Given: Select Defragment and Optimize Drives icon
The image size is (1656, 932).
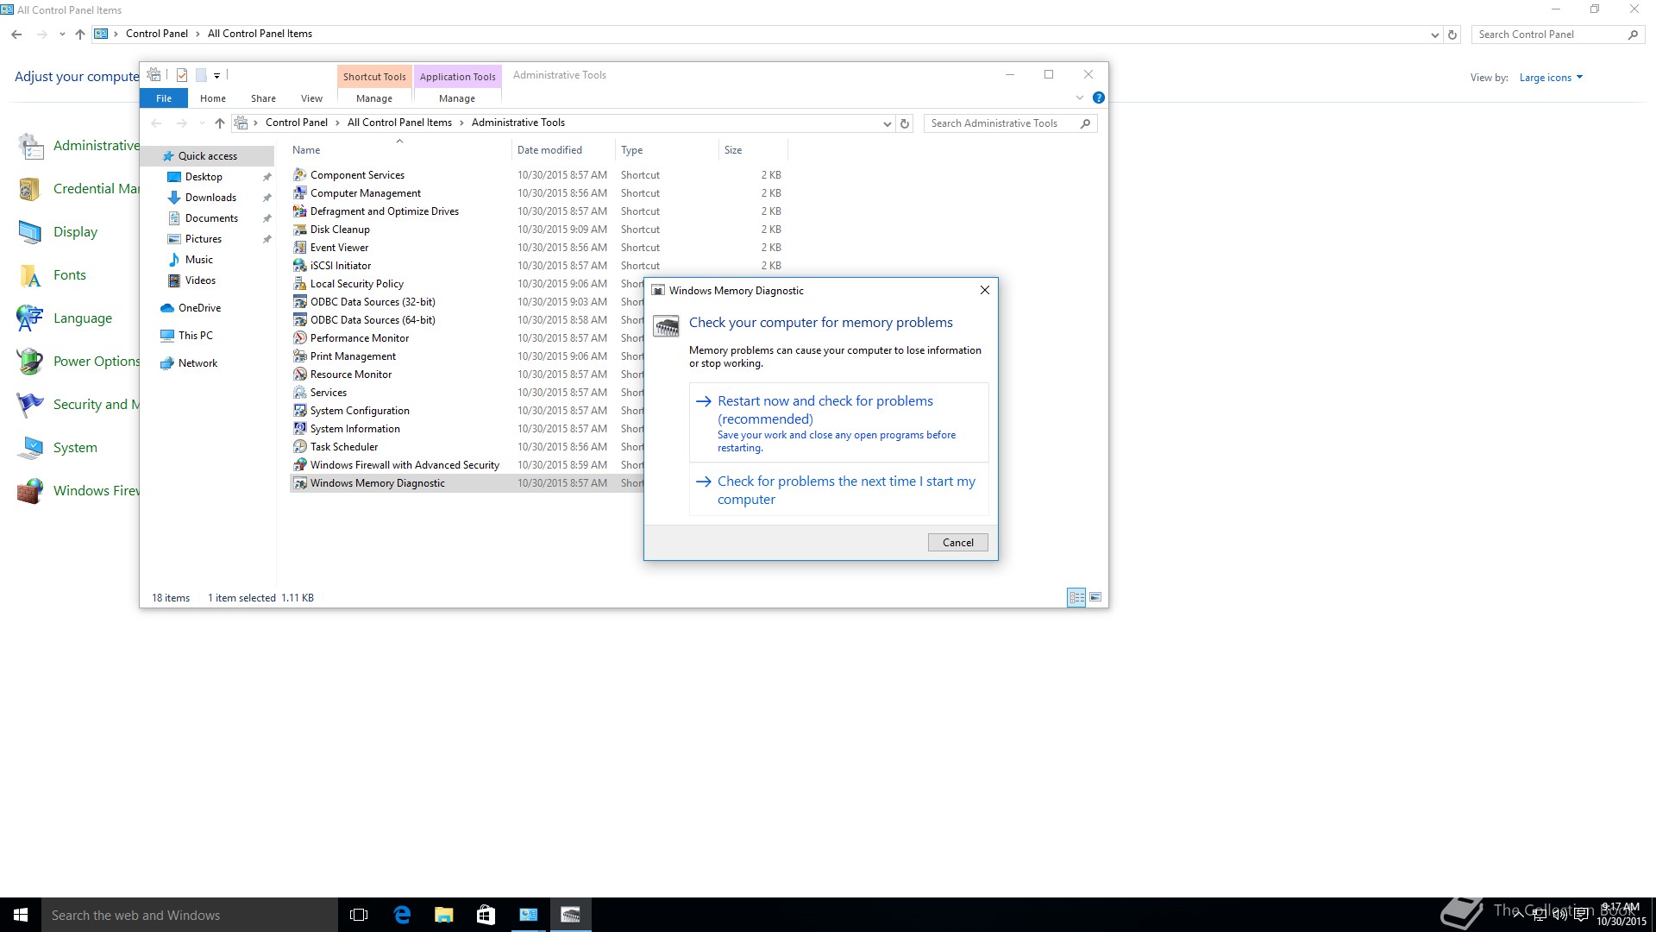Looking at the screenshot, I should (x=299, y=211).
